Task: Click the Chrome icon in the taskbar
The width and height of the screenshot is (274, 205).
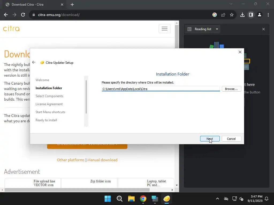Action: coord(143,199)
